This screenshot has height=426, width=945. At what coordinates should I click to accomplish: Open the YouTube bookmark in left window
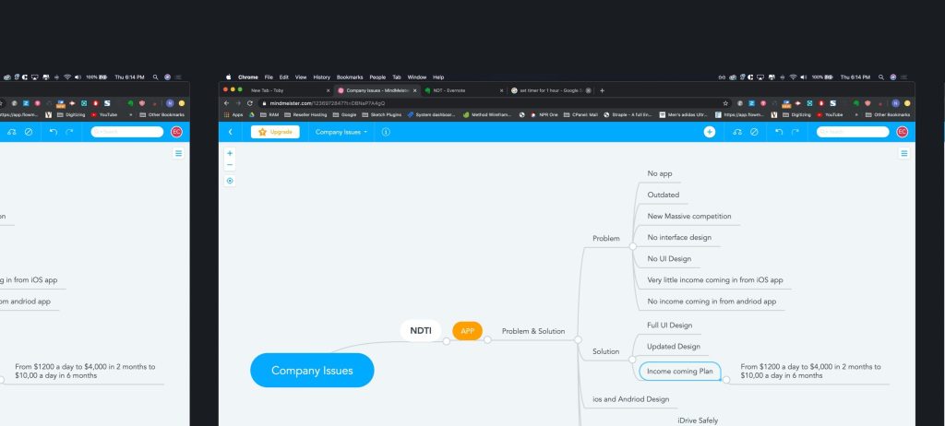click(104, 114)
